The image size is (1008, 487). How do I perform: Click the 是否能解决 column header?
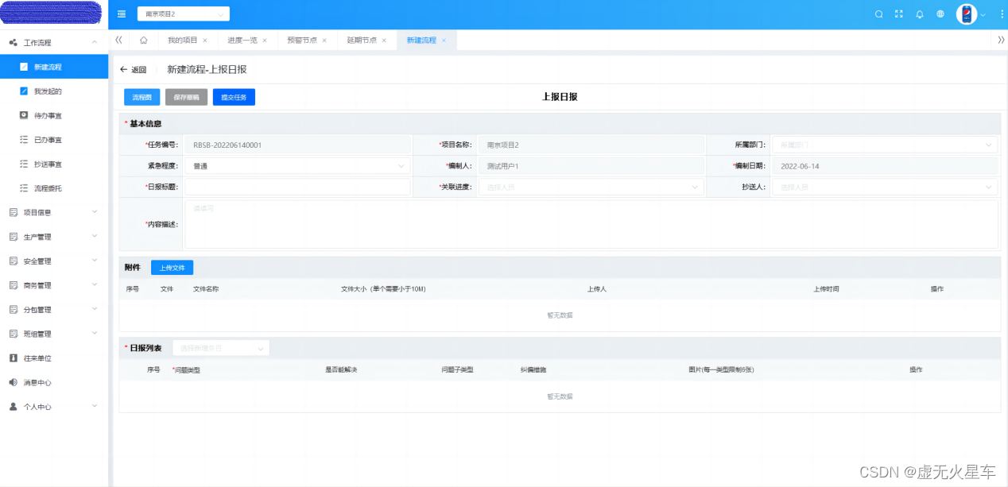[x=342, y=370]
